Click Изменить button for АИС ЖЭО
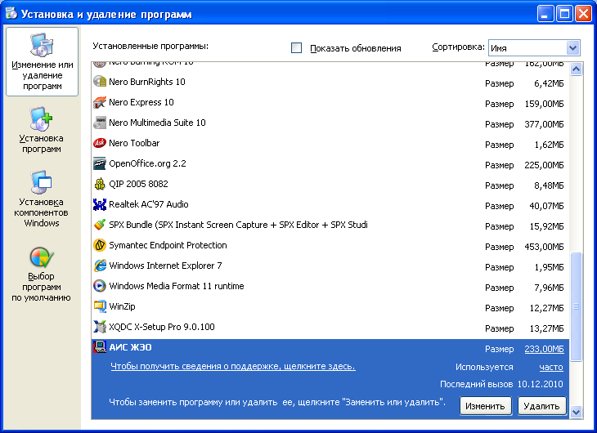The height and width of the screenshot is (433, 597). click(485, 406)
